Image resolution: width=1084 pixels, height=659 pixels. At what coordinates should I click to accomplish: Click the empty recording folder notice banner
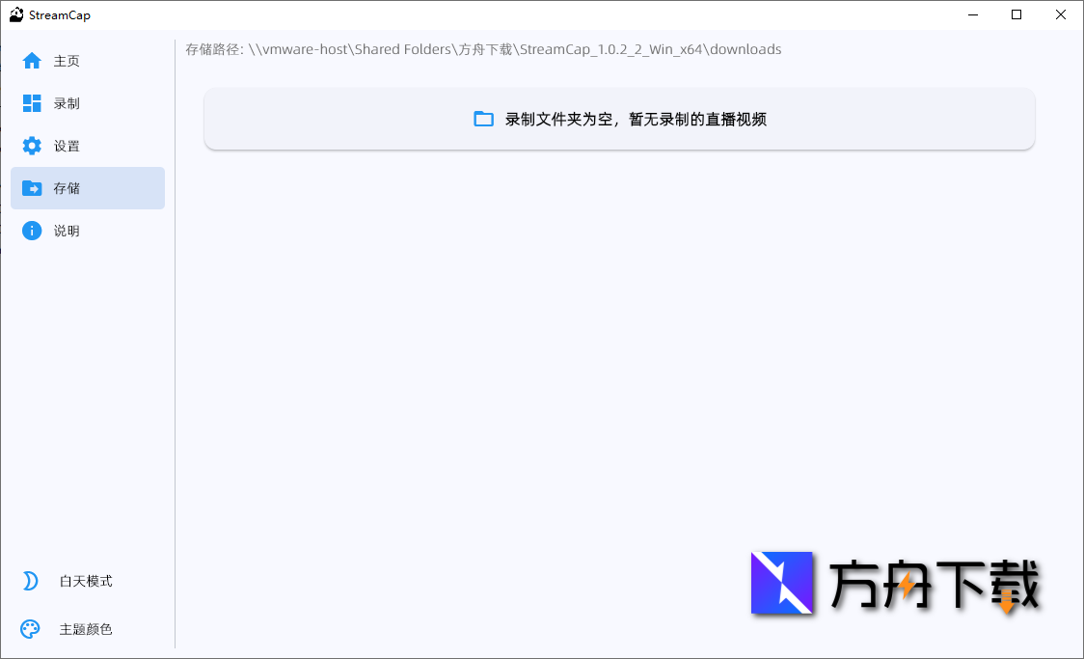(x=617, y=118)
